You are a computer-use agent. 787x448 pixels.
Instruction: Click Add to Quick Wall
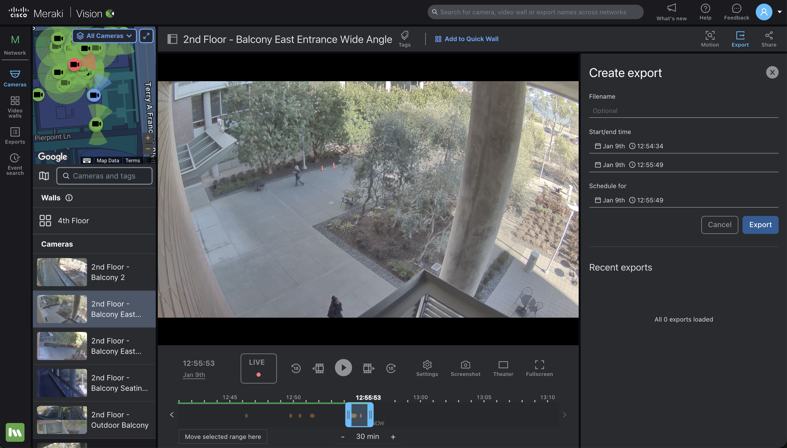[466, 39]
